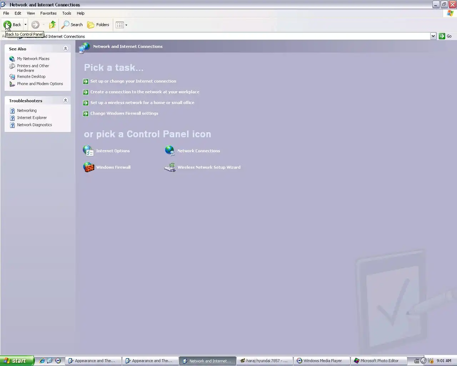Viewport: 457px width, 366px height.
Task: Click the Phone and Modem Options icon
Action: coord(12,84)
